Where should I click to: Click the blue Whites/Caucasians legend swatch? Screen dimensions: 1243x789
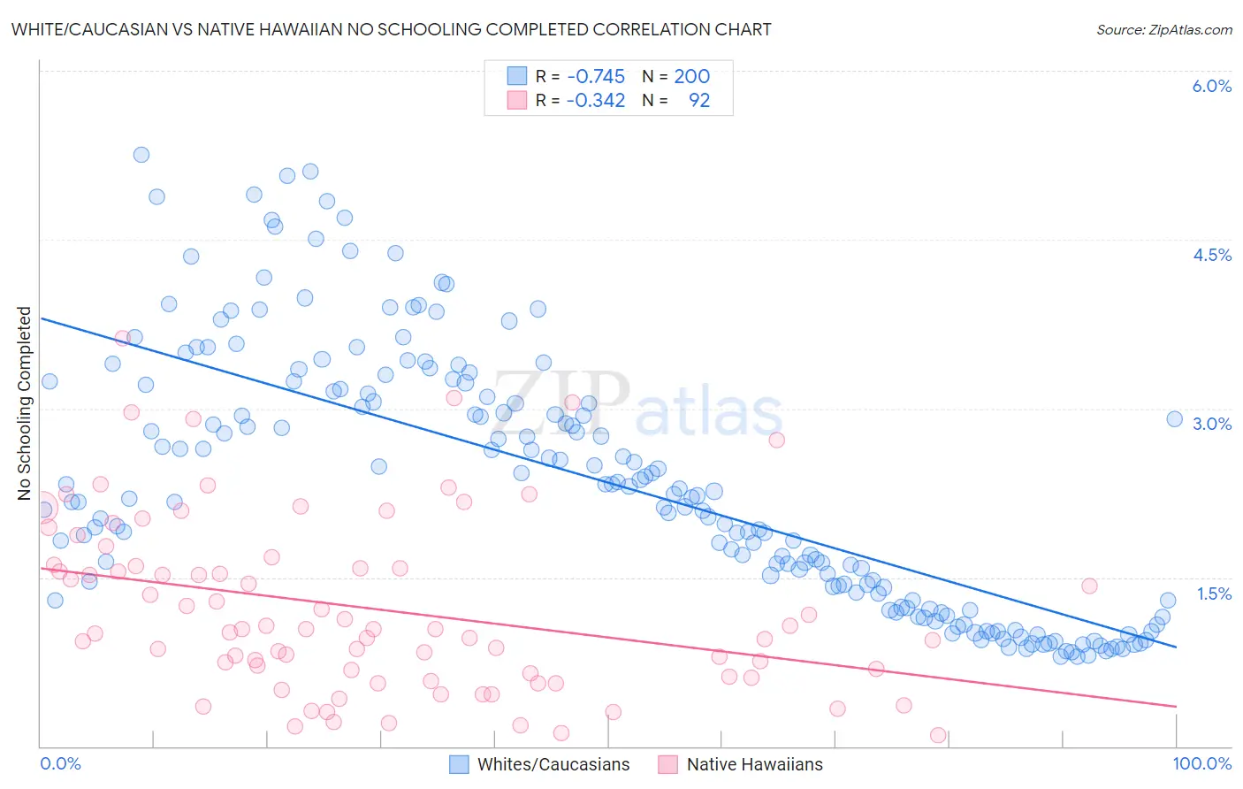[x=459, y=764]
